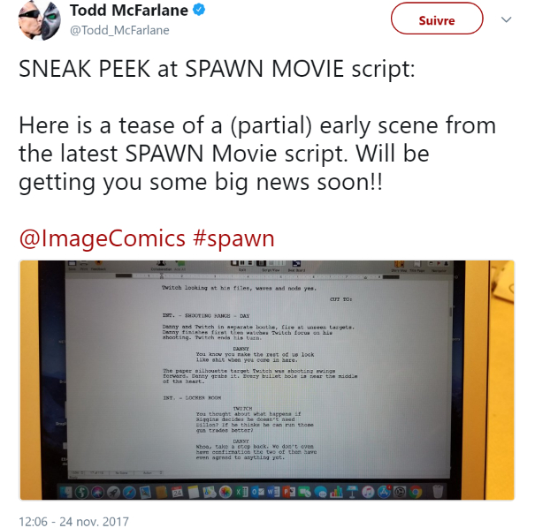Open Todd McFarlane's profile avatar
Viewport: 535px width, 528px height.
tap(40, 20)
